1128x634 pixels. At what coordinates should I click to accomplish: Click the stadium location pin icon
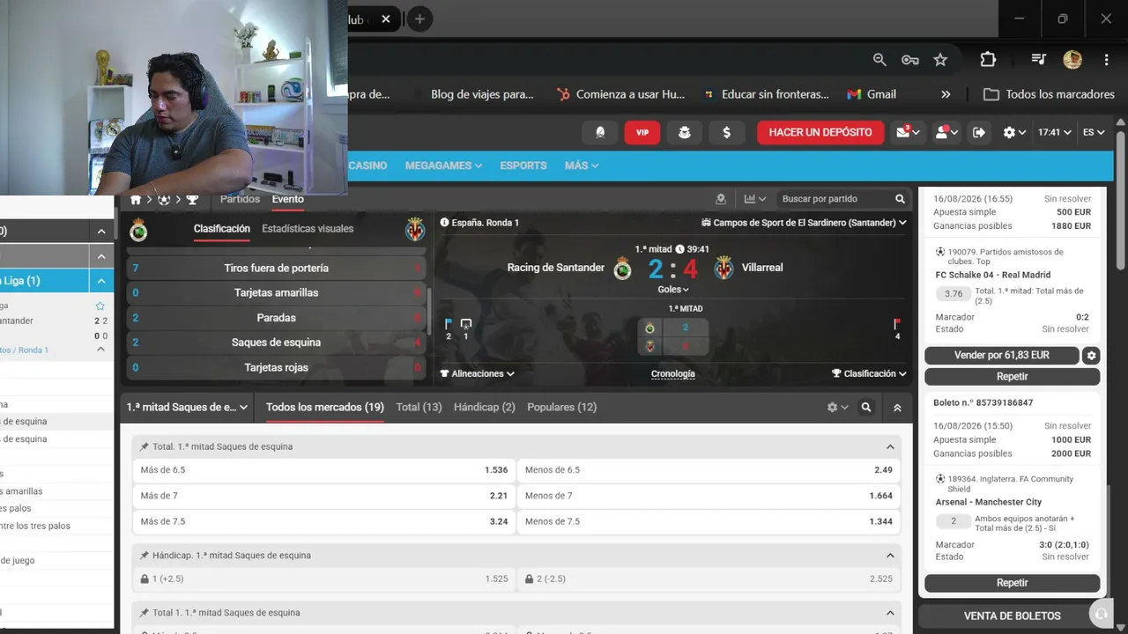pyautogui.click(x=721, y=199)
